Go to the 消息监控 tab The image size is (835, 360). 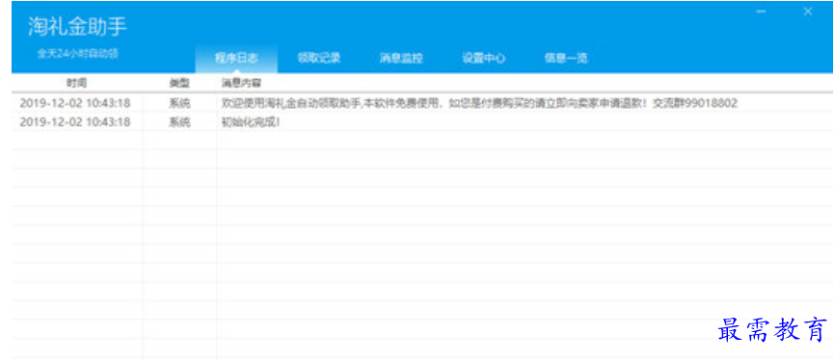(x=401, y=58)
